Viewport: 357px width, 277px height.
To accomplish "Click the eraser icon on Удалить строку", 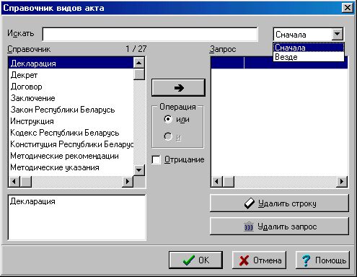I will click(250, 203).
